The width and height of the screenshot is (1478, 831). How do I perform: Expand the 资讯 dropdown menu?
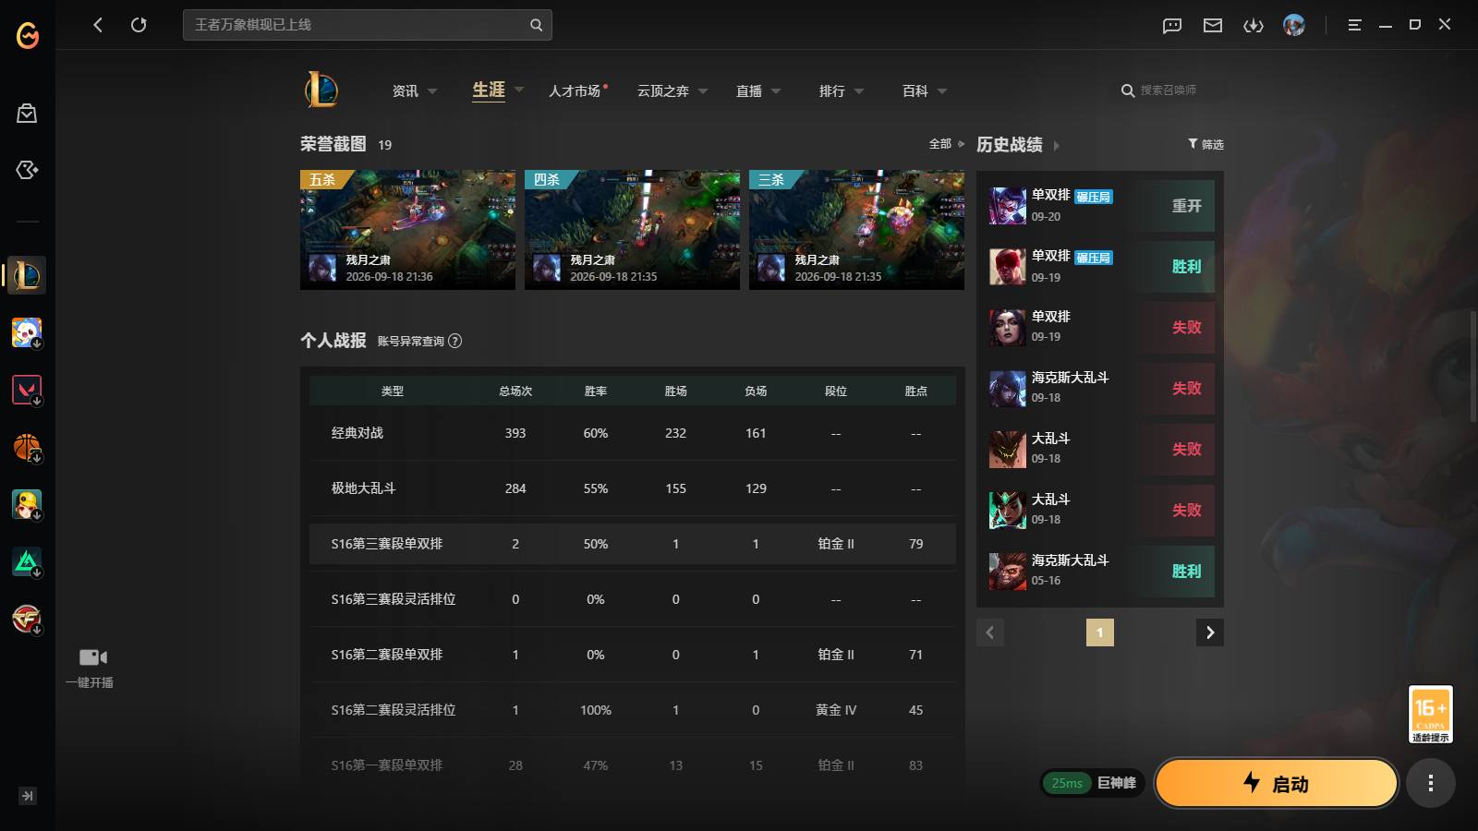[x=432, y=91]
